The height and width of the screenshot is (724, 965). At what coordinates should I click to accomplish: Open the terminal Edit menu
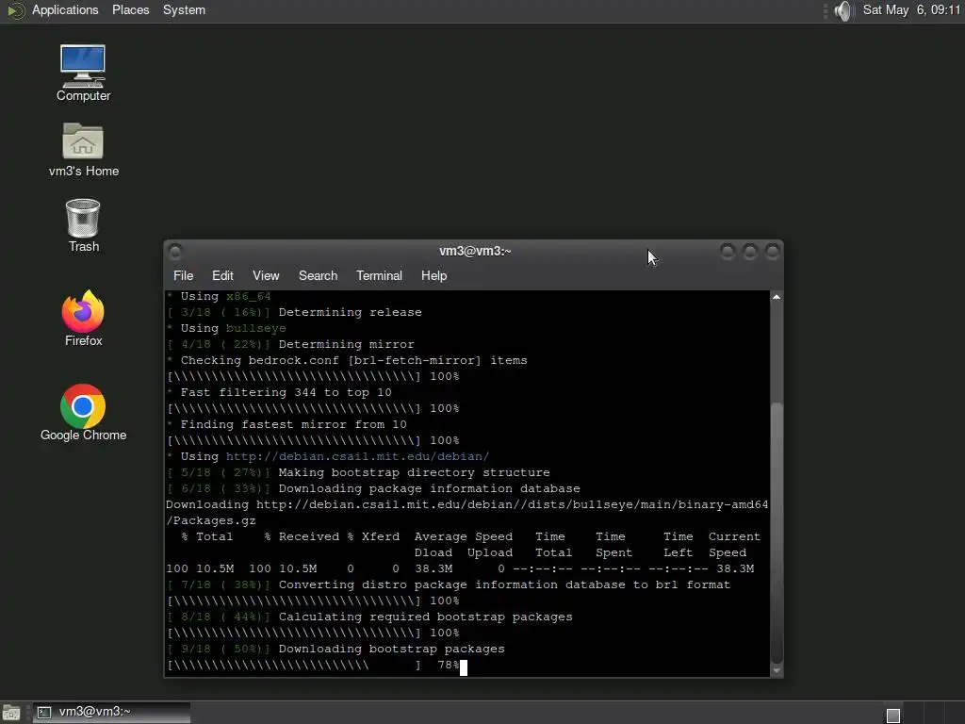tap(222, 276)
